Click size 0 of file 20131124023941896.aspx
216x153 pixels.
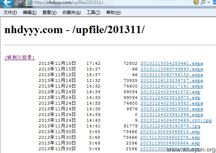click(136, 115)
